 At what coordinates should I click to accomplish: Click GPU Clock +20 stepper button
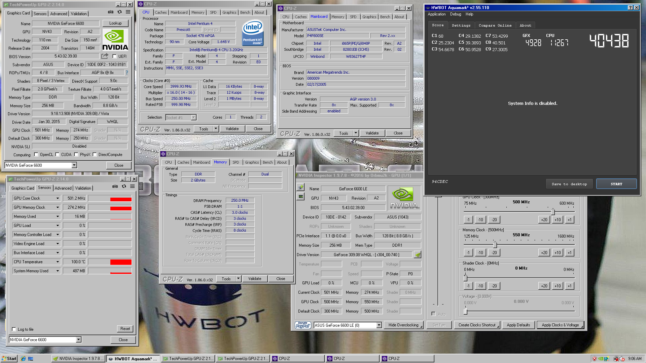coord(544,220)
